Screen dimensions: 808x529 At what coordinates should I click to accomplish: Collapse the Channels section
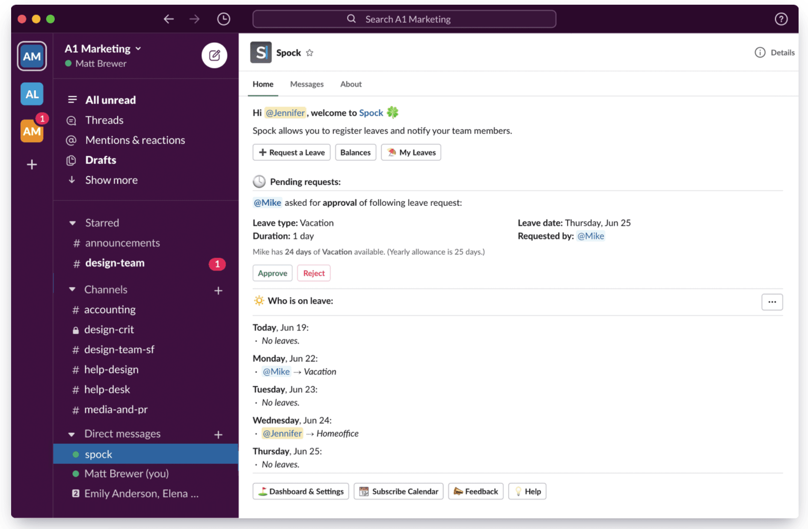72,290
